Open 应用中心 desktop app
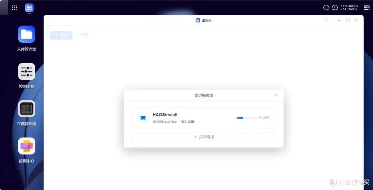Viewport: 373px width, 190px height. click(x=27, y=146)
